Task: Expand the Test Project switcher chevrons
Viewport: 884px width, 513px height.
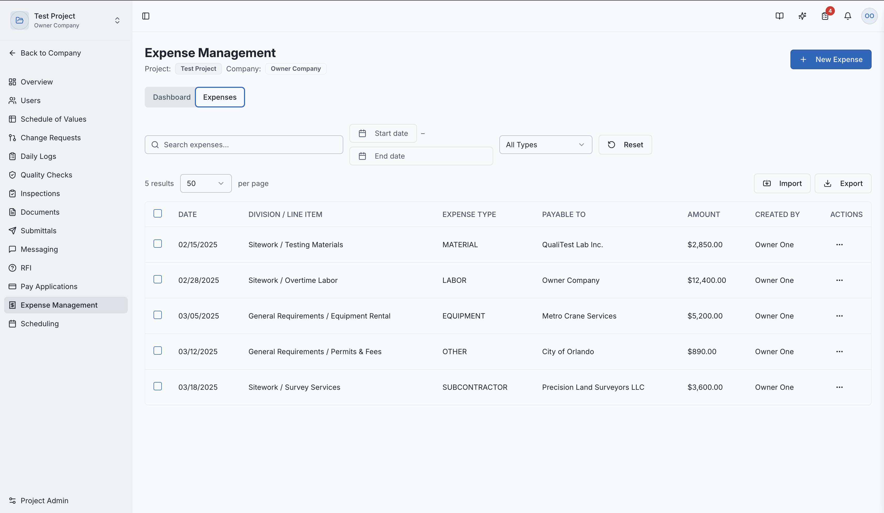Action: (117, 20)
